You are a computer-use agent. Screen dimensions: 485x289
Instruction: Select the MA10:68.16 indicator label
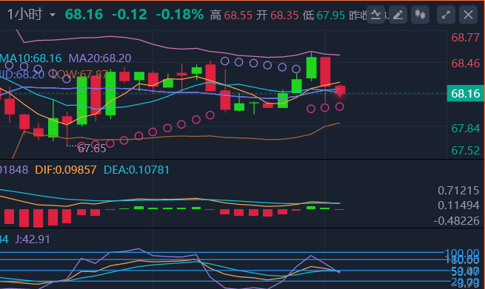tap(30, 58)
